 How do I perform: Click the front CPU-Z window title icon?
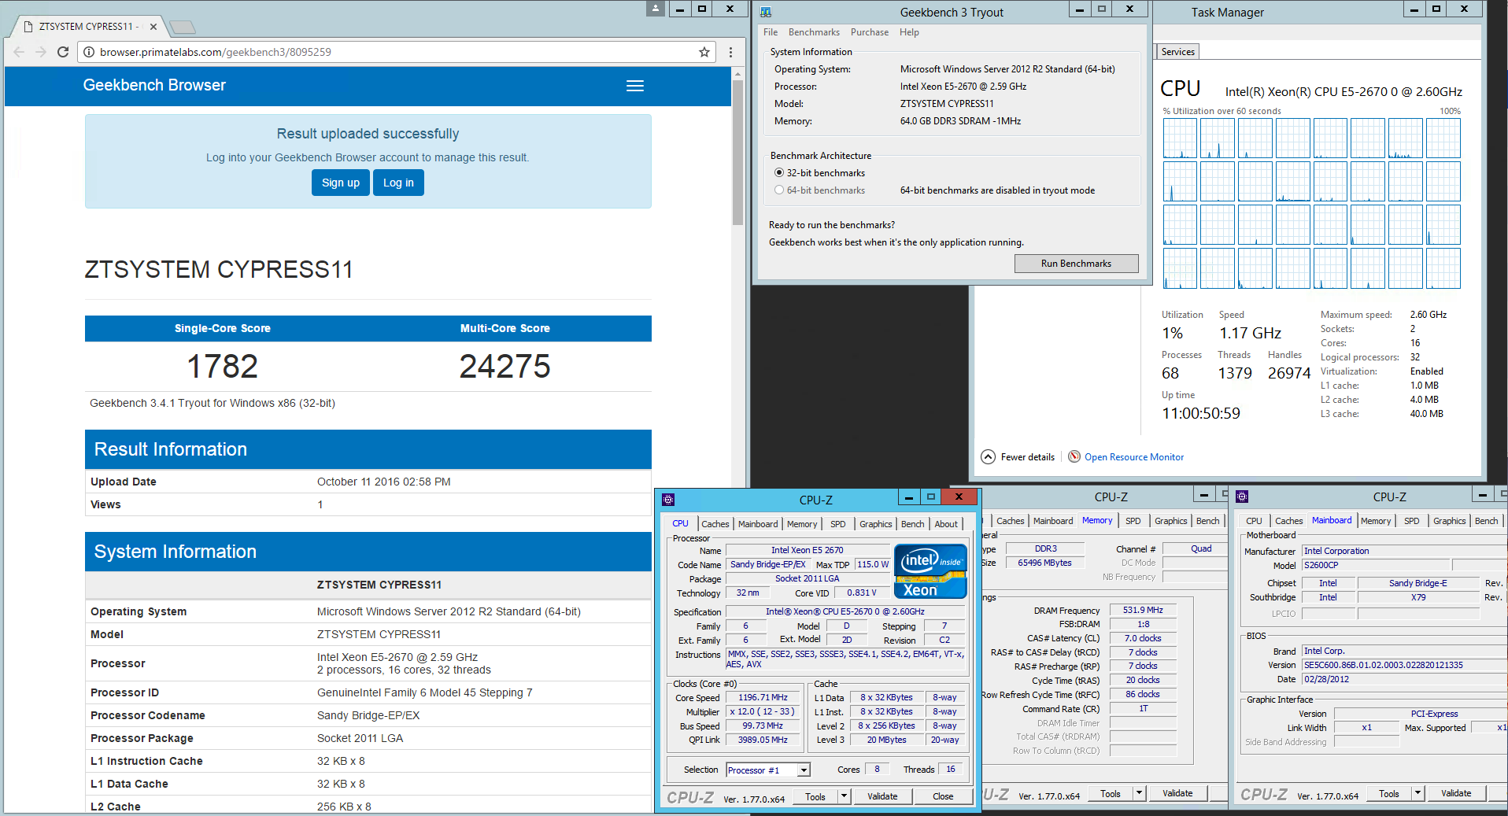pyautogui.click(x=668, y=499)
